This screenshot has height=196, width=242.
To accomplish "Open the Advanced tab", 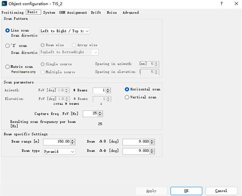I will pyautogui.click(x=131, y=12).
